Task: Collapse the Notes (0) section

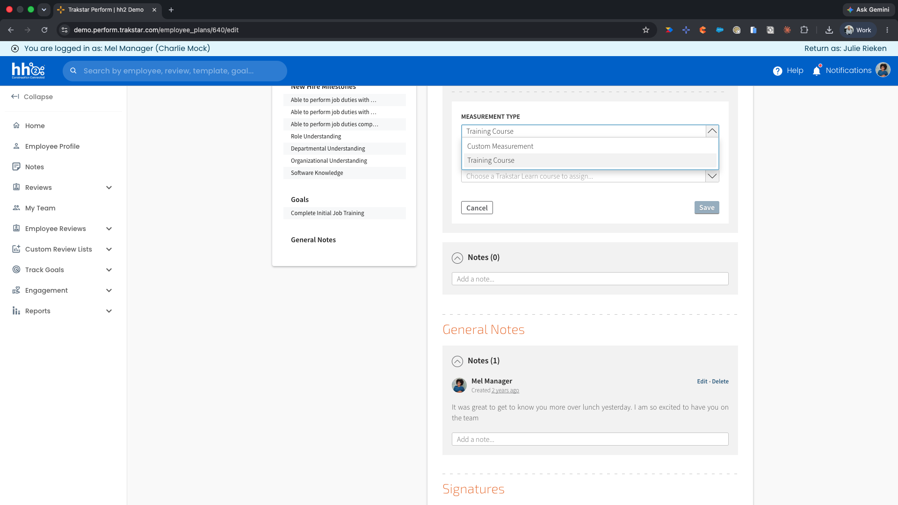Action: [457, 258]
